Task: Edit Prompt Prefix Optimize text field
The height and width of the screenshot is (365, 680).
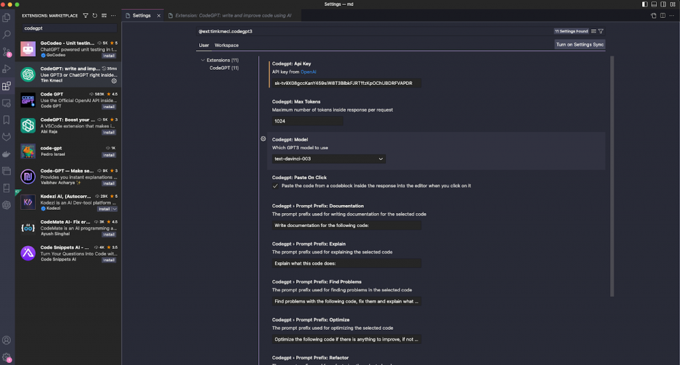Action: coord(347,339)
